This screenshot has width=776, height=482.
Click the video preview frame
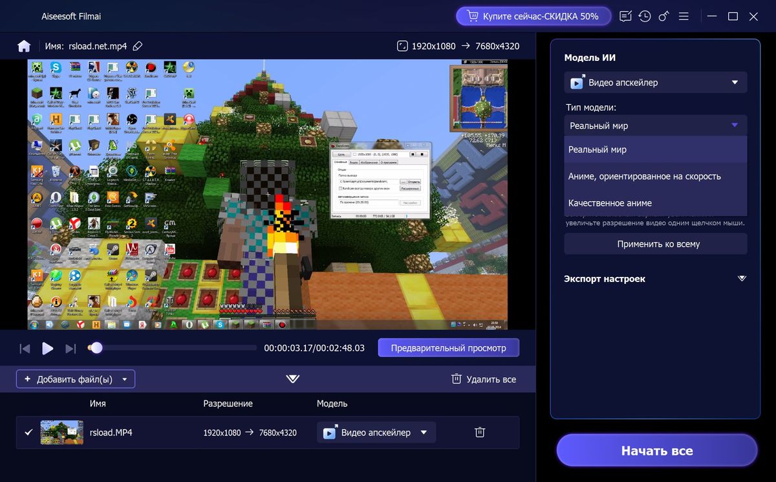268,195
